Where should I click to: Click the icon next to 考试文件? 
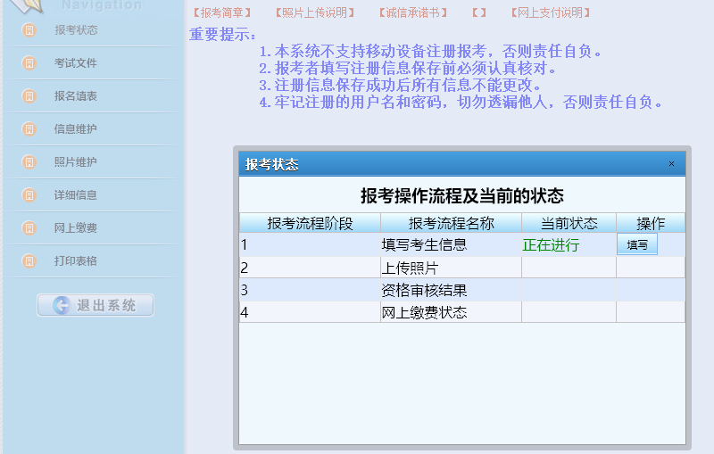29,63
